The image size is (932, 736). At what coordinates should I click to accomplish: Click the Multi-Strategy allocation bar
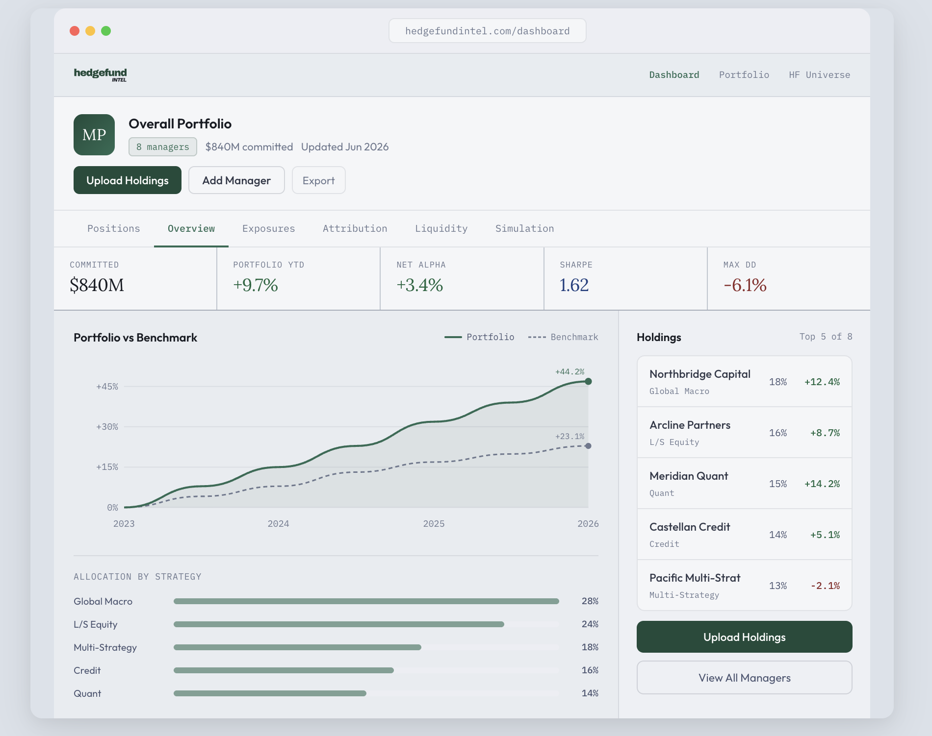pos(297,647)
